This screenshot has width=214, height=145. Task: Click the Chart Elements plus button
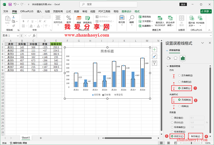(154, 49)
